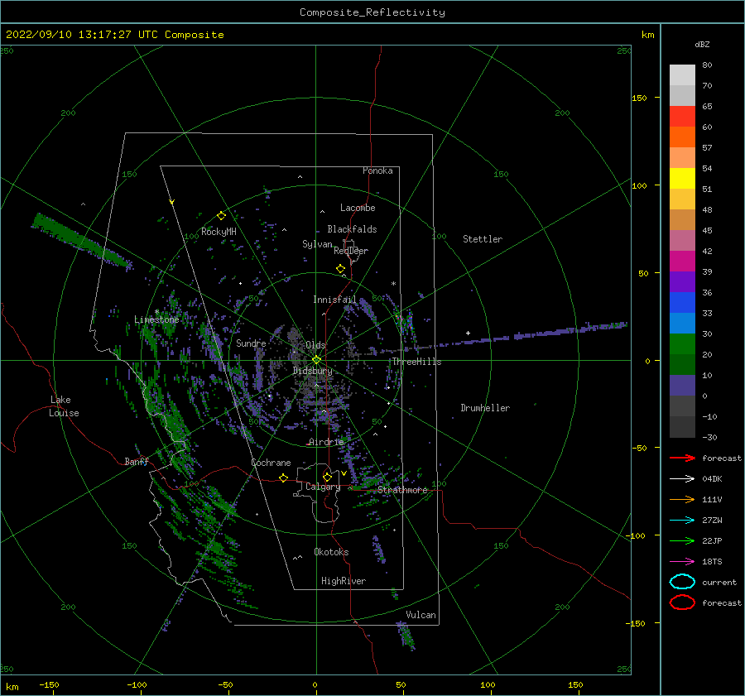Click the ThreeHills town label
This screenshot has height=696, width=745.
coord(416,362)
